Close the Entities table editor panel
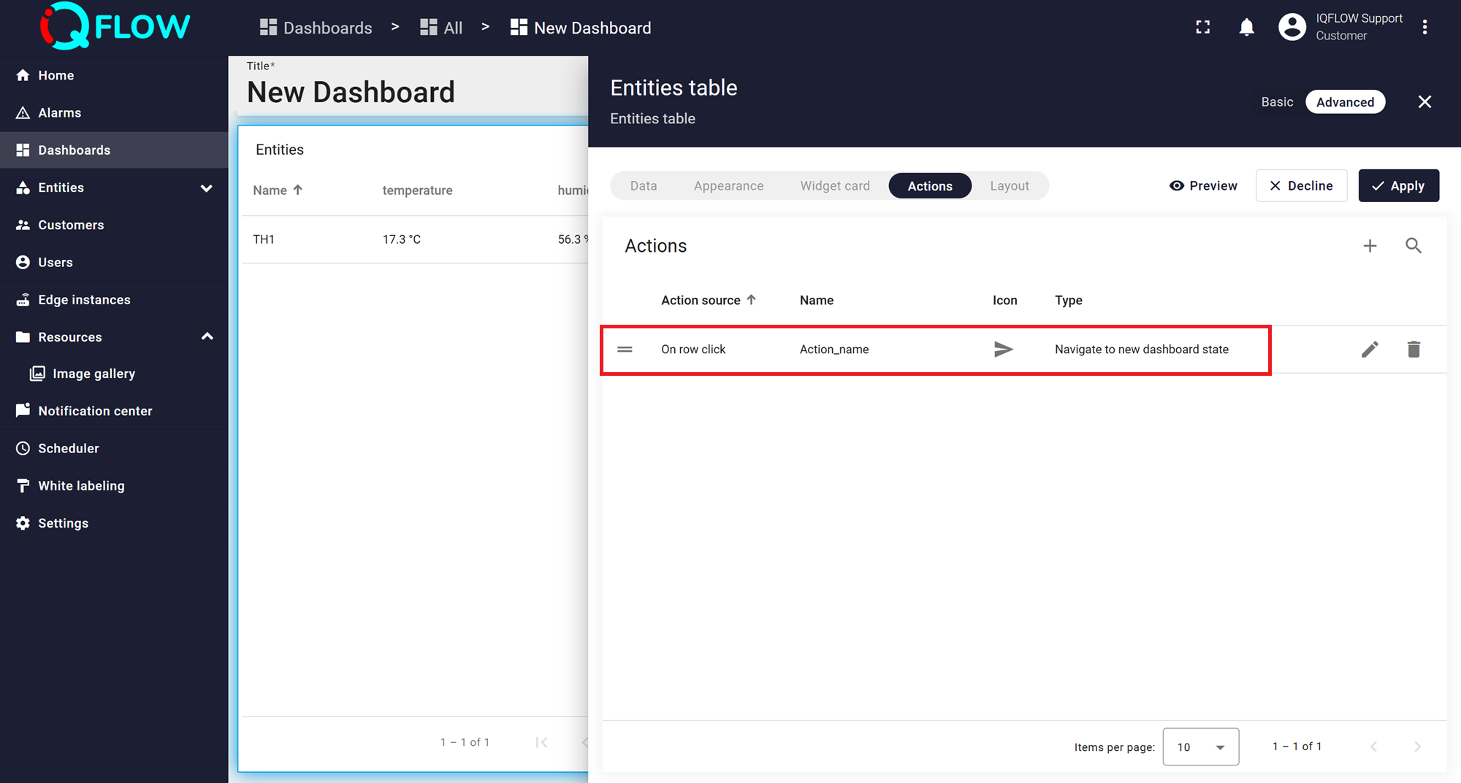The height and width of the screenshot is (783, 1461). (1424, 102)
